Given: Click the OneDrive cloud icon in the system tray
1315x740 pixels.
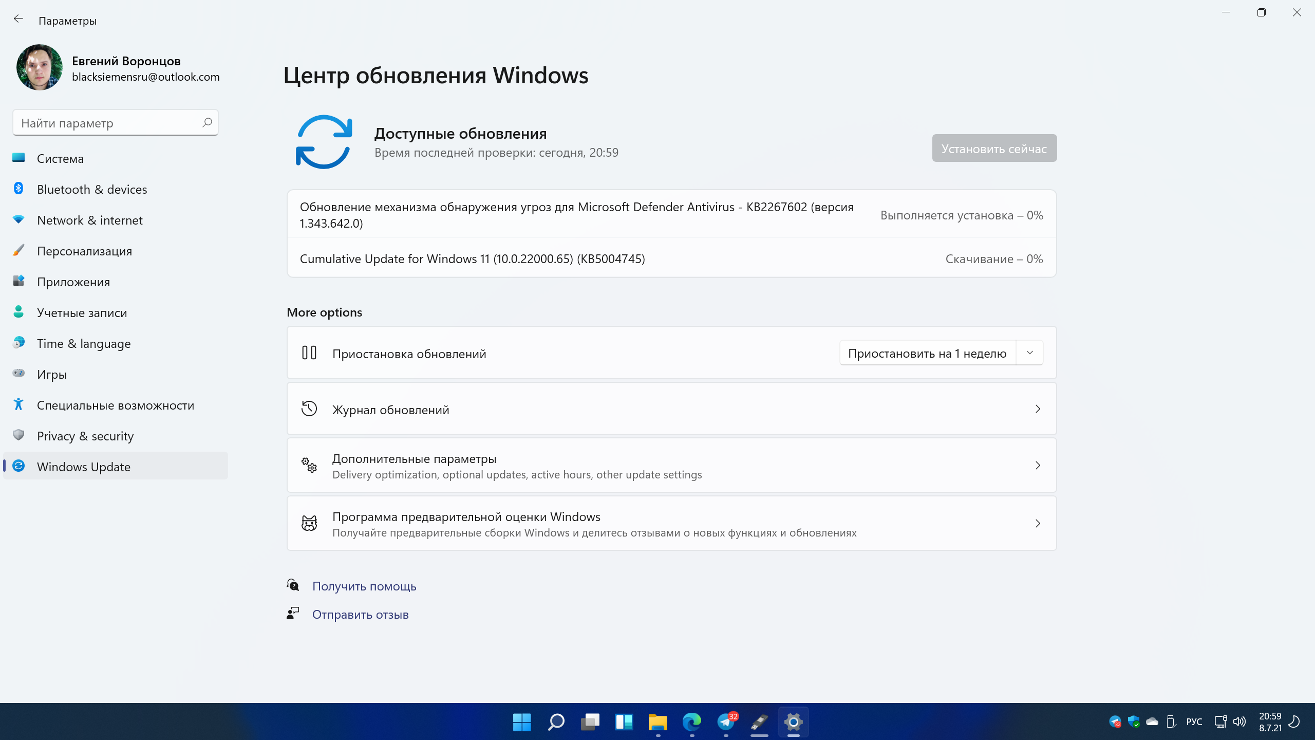Looking at the screenshot, I should click(x=1152, y=721).
